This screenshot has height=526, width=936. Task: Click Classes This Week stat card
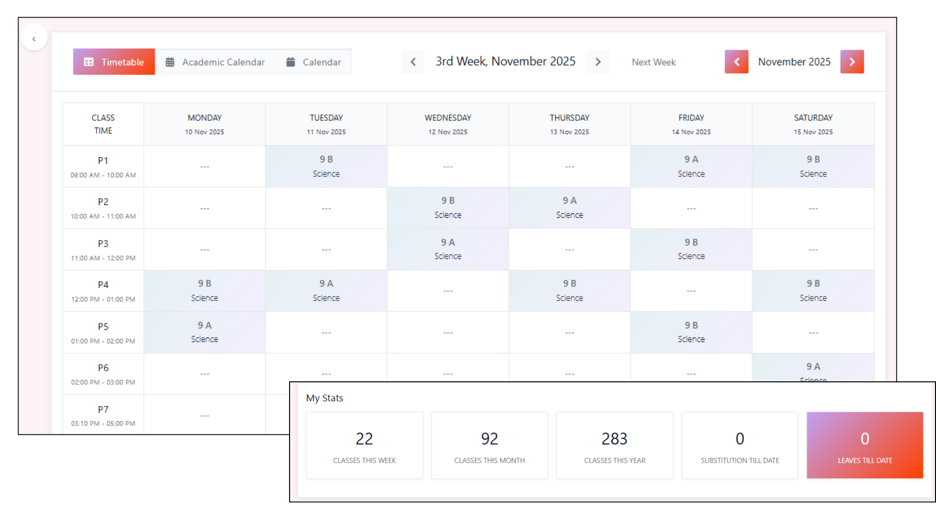(x=364, y=446)
